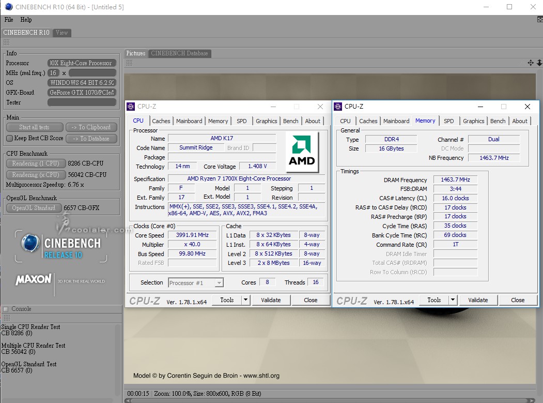The width and height of the screenshot is (543, 403).
Task: Click the Cycle Time value 35 clocks
Action: pyautogui.click(x=455, y=226)
